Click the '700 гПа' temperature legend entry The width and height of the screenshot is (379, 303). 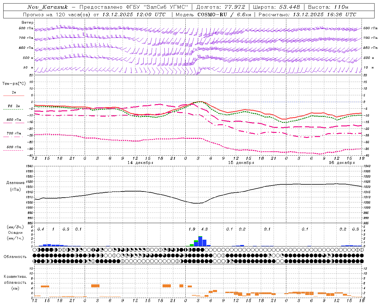[x=14, y=133]
